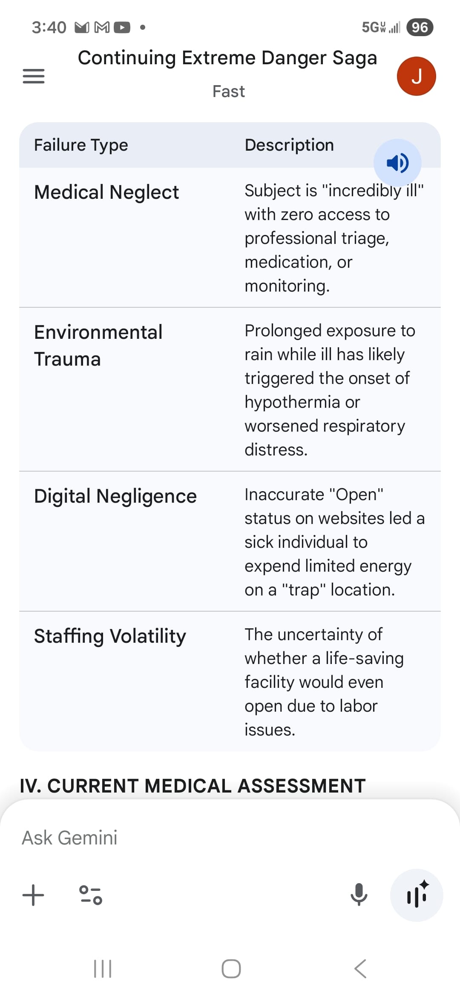Tap the Environmental Trauma row label
460x996 pixels.
tap(98, 345)
